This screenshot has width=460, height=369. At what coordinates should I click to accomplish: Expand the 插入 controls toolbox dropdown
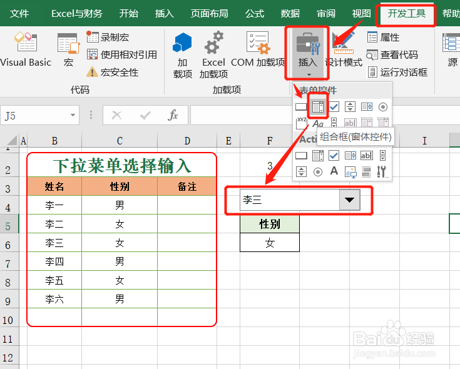pyautogui.click(x=307, y=54)
